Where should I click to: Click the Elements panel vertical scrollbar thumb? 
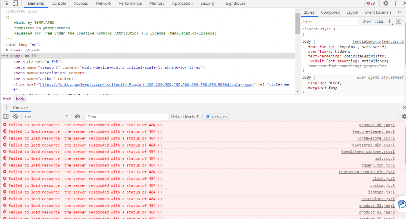click(297, 23)
